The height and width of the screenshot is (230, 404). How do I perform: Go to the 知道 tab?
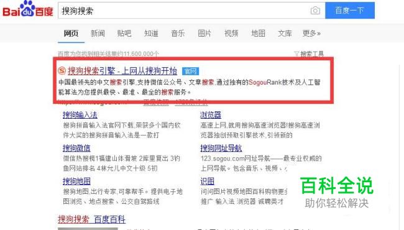(x=151, y=33)
